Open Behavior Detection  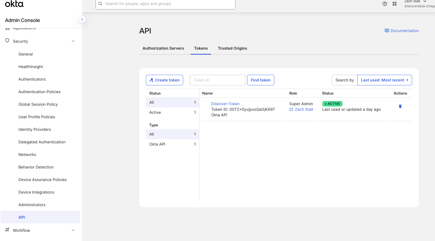coord(36,167)
